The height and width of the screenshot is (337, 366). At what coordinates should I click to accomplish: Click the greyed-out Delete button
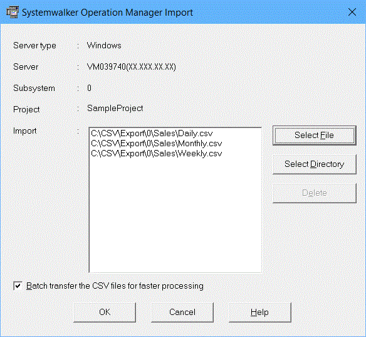pos(315,193)
